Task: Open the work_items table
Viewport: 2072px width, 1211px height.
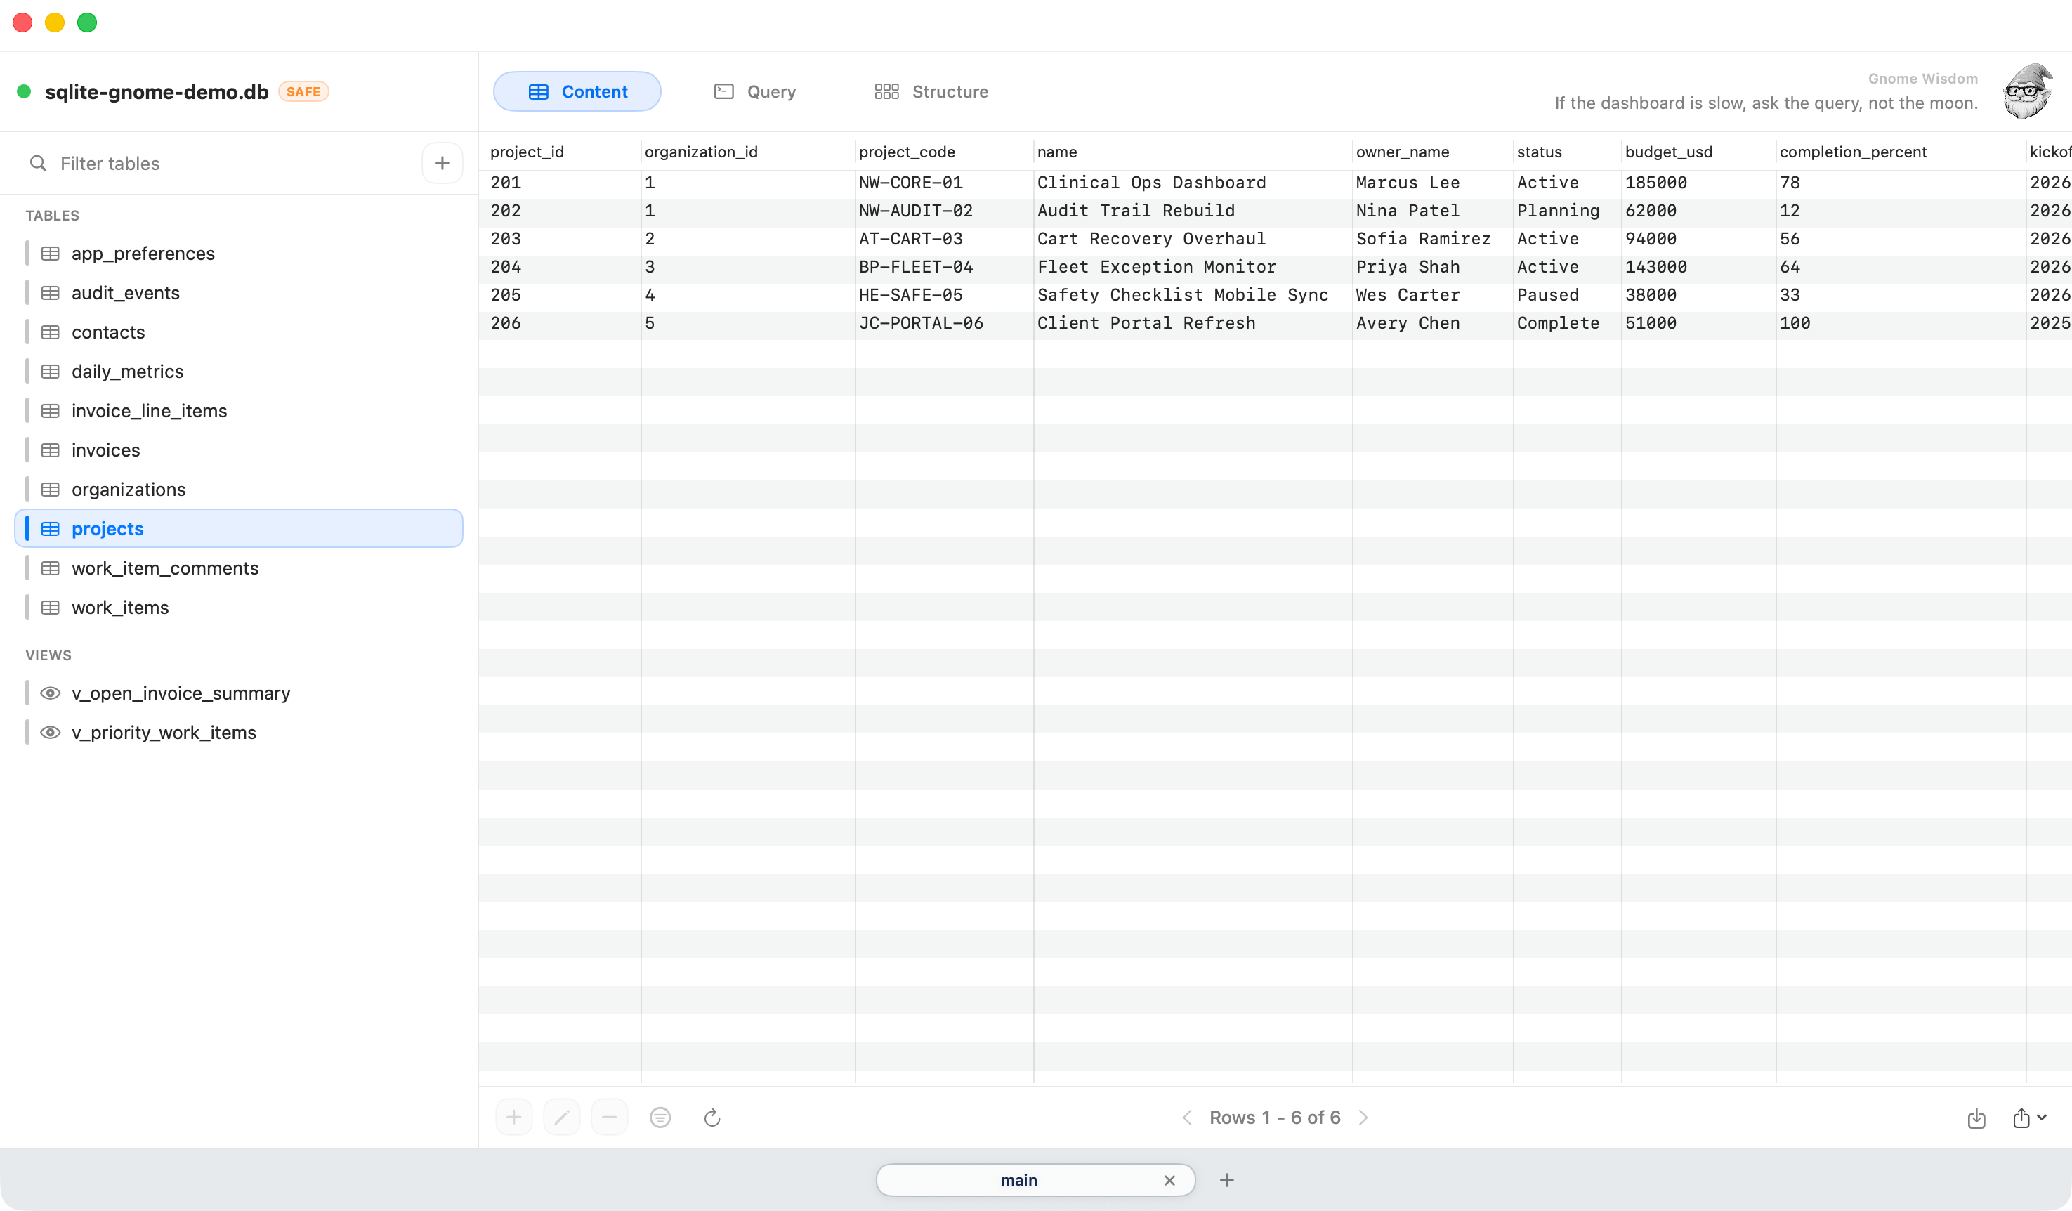Action: 238,608
